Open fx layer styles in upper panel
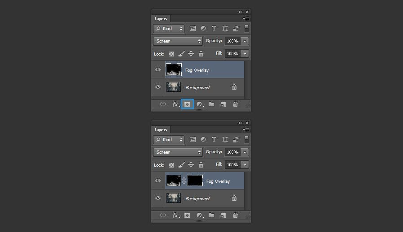This screenshot has width=403, height=232. (x=175, y=104)
